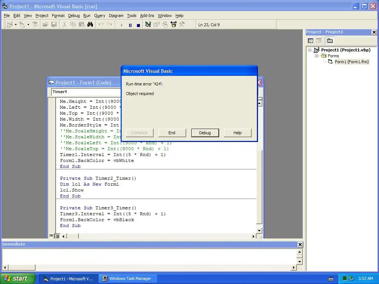Click the Save Project floppy icon
This screenshot has height=284, width=379.
[54, 25]
